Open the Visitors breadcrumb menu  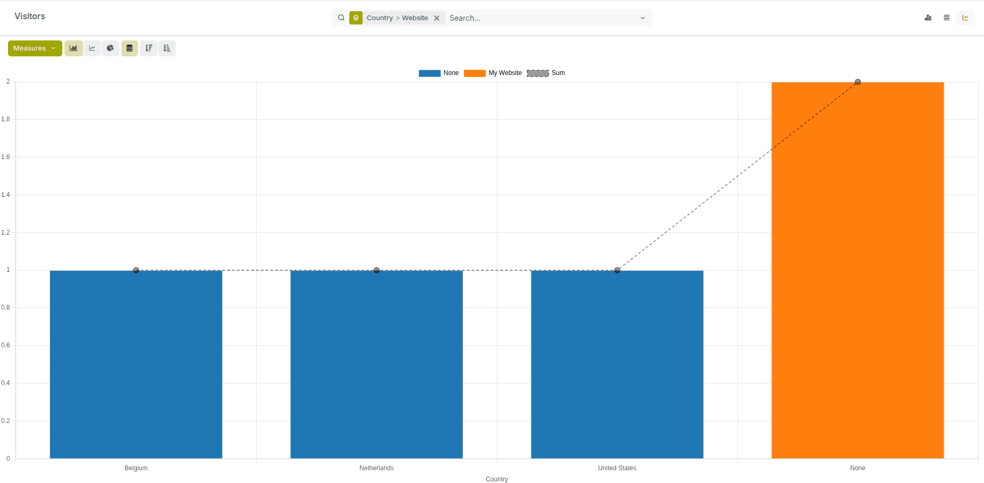(x=30, y=16)
